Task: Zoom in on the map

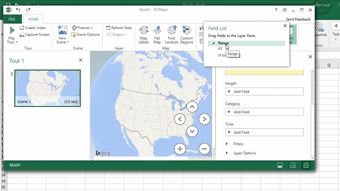Action: (180, 149)
